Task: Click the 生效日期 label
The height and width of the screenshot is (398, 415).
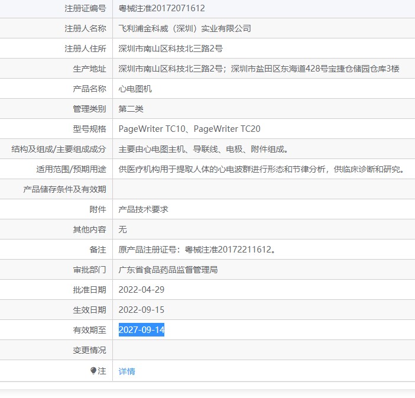Action: 89,310
